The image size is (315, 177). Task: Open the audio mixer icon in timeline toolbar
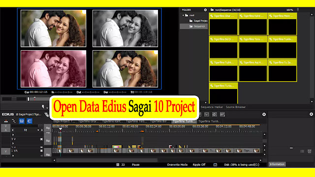(207, 115)
